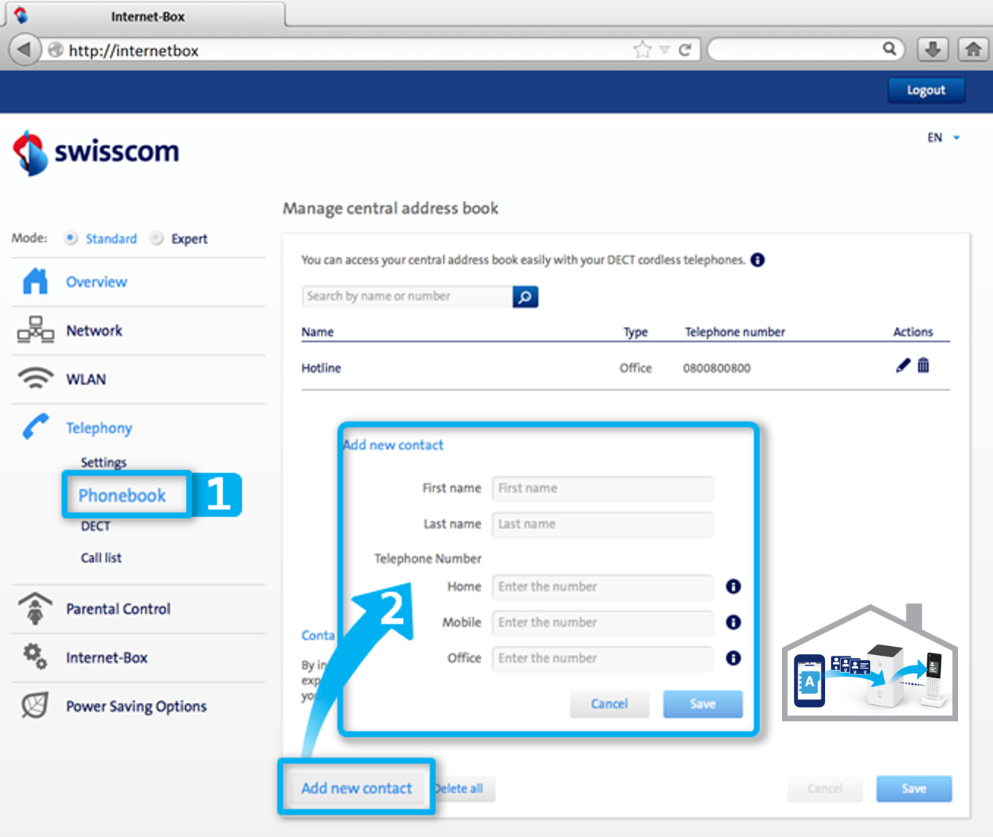The width and height of the screenshot is (993, 837).
Task: Click the 0800800800 phone number
Action: click(717, 368)
